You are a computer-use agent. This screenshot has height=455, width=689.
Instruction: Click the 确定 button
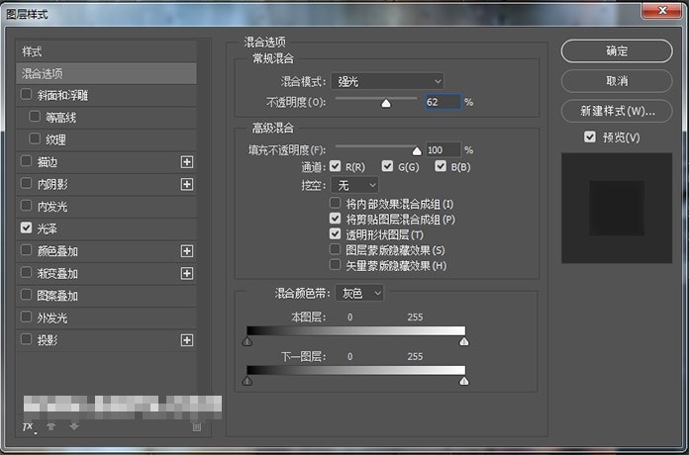pyautogui.click(x=617, y=51)
